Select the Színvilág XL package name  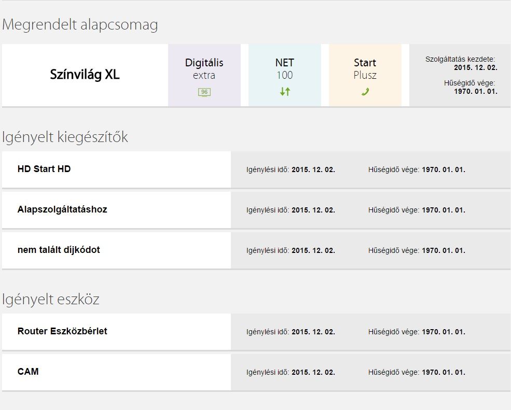click(x=85, y=75)
